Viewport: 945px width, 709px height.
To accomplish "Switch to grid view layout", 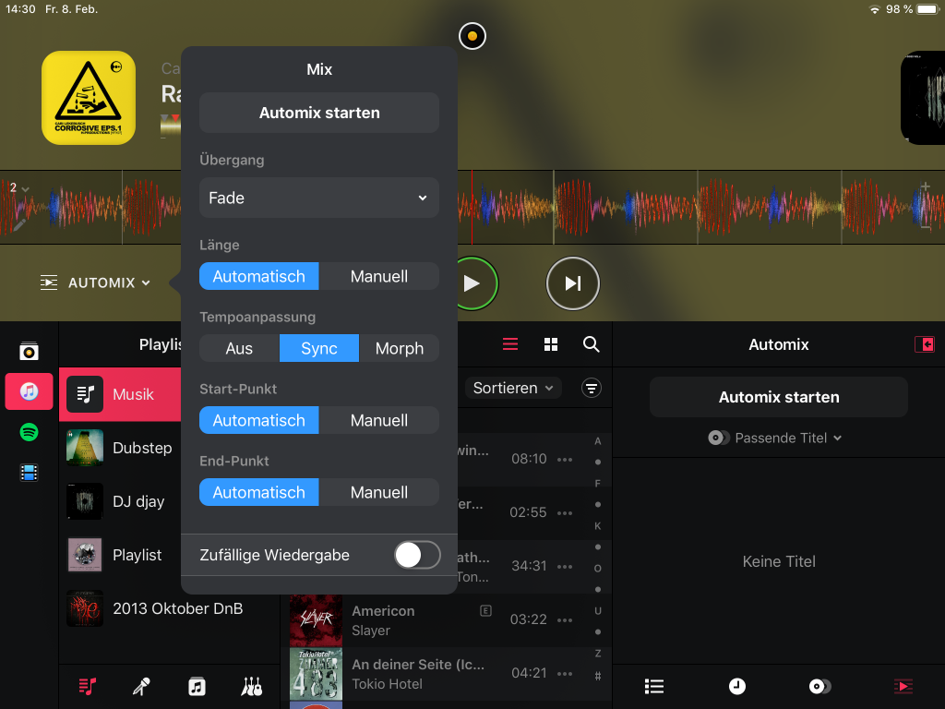I will pyautogui.click(x=551, y=344).
